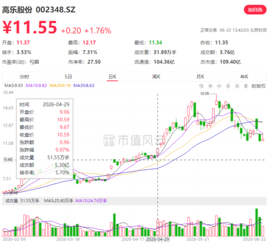Click the 最低 value 11.34
Viewport: 270px width, 243px height.
tap(155, 42)
